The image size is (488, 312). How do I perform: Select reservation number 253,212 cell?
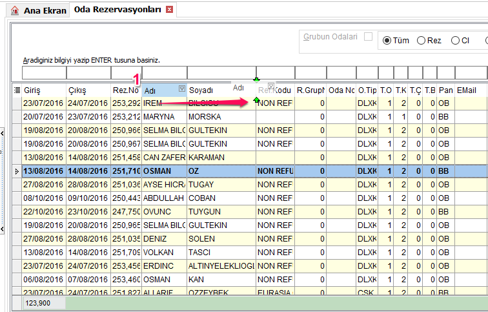click(x=126, y=117)
